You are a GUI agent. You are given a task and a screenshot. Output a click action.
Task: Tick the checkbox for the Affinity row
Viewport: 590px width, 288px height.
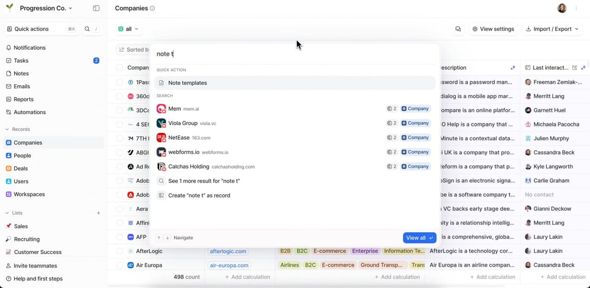pyautogui.click(x=120, y=223)
